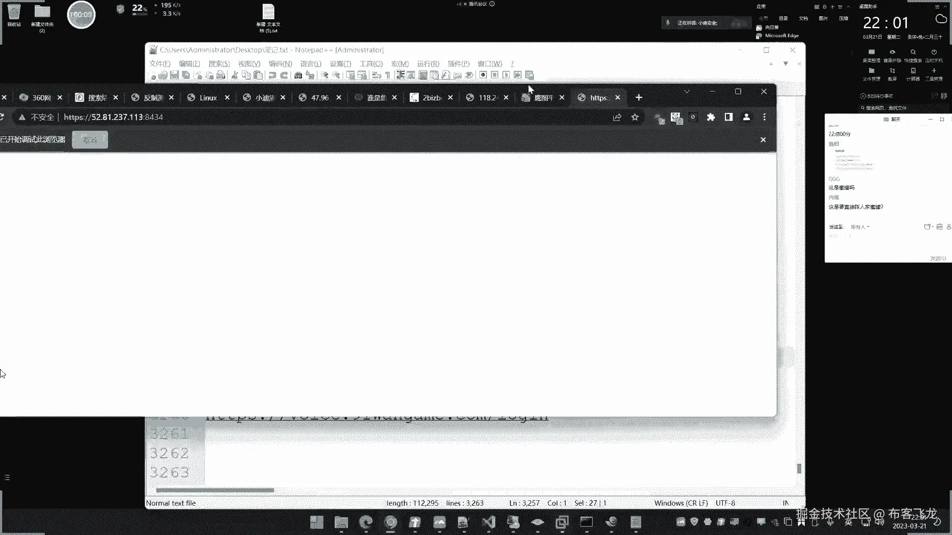This screenshot has width=952, height=535.
Task: Bookmark this page with the star icon
Action: pyautogui.click(x=635, y=117)
